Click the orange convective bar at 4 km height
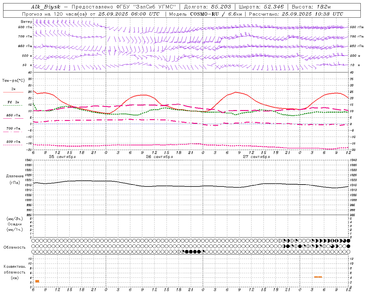 318,277
